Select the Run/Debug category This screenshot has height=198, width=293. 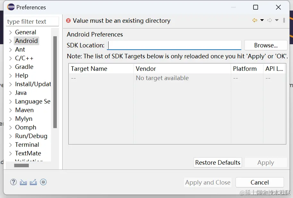click(31, 136)
